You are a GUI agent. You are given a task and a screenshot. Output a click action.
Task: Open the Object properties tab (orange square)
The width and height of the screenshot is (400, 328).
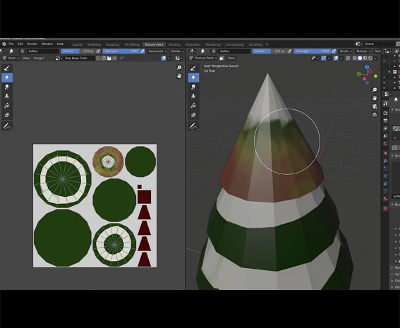[385, 153]
